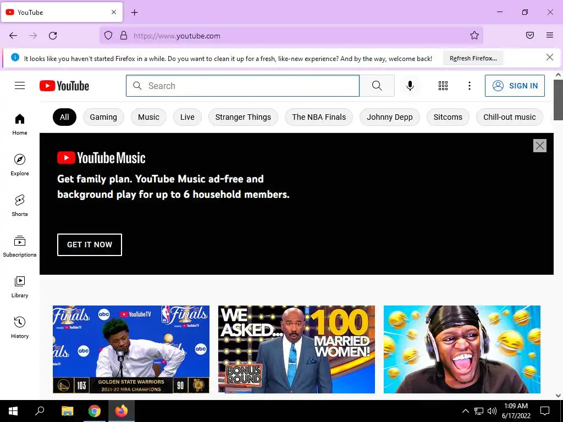Open the NBA Finals Warriors video thumbnail
563x422 pixels.
coord(131,349)
